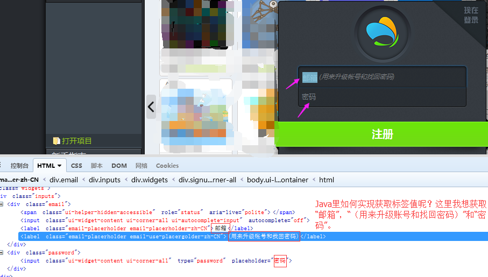Switch to the 控制台 tab

[19, 166]
